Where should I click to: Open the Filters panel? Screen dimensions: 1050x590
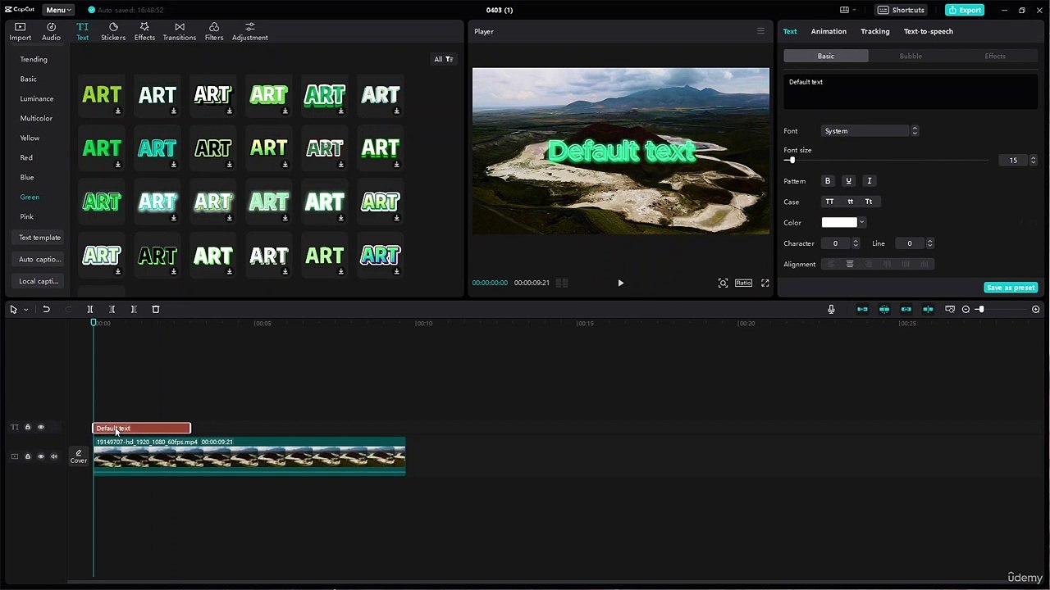pos(214,32)
